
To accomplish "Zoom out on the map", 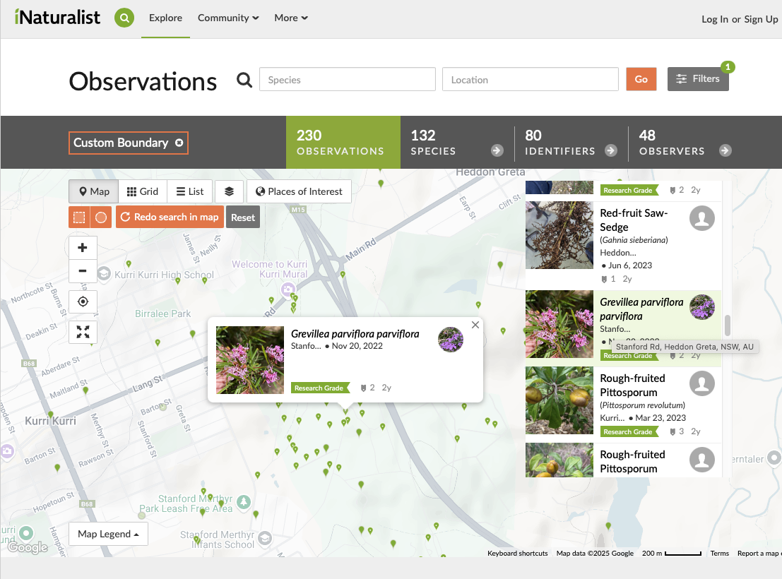I will coord(83,270).
